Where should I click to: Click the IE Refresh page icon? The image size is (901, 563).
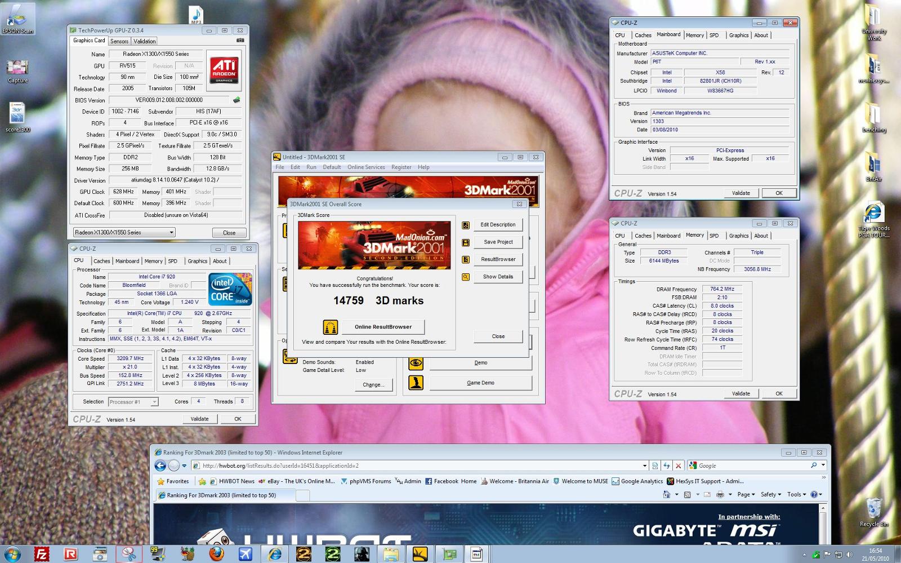click(x=667, y=466)
